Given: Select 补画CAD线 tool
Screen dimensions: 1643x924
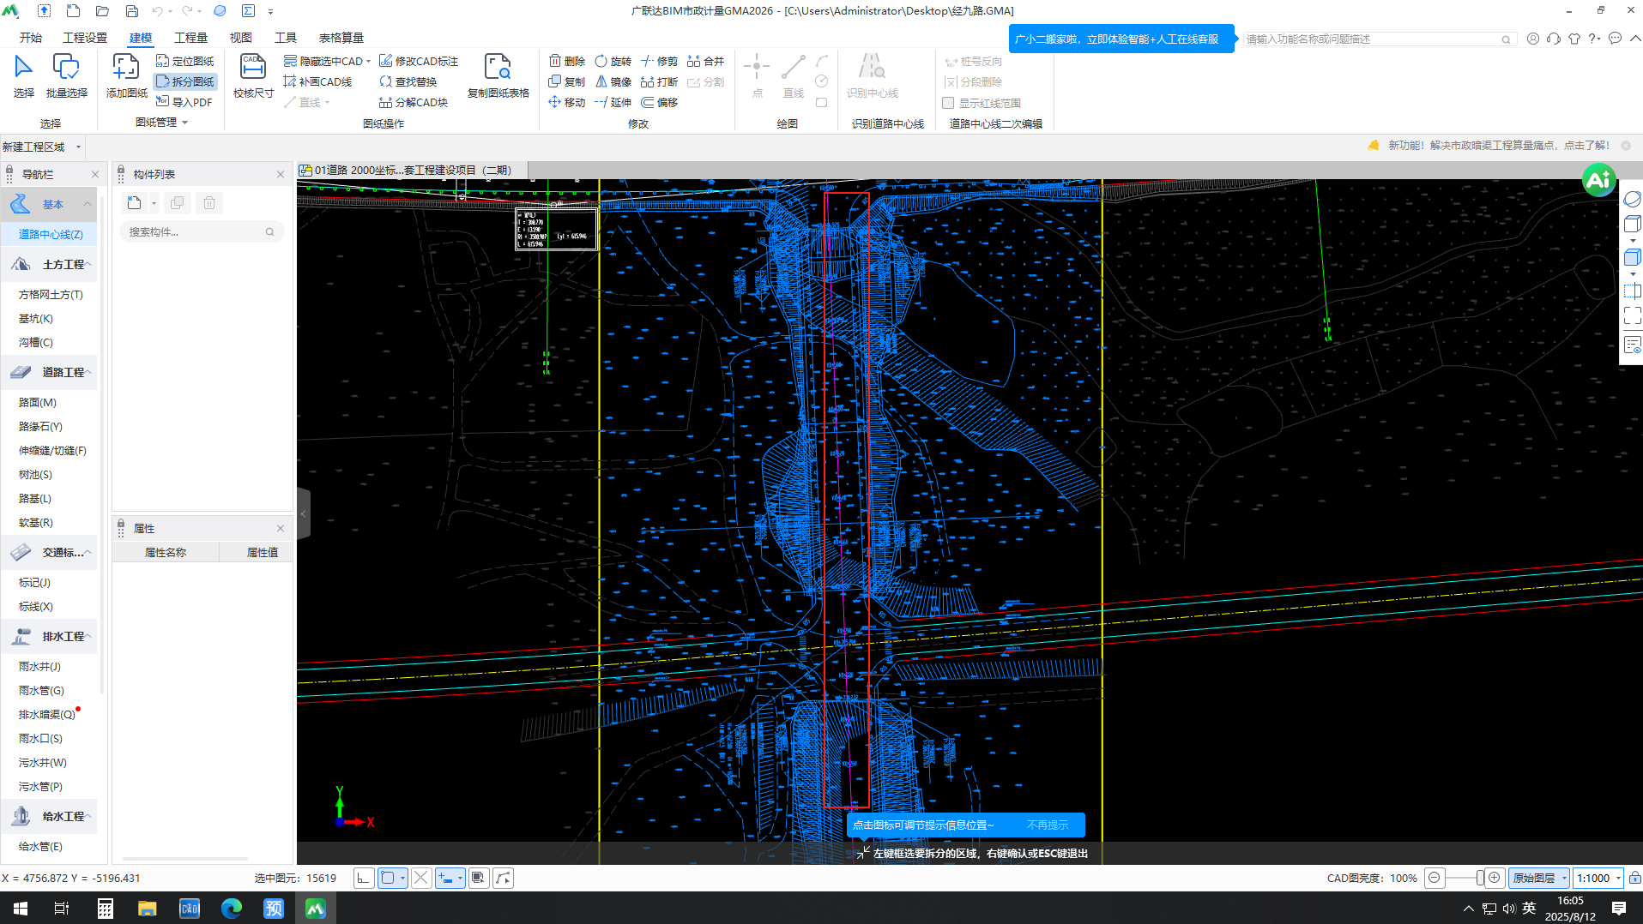Looking at the screenshot, I should [x=317, y=81].
